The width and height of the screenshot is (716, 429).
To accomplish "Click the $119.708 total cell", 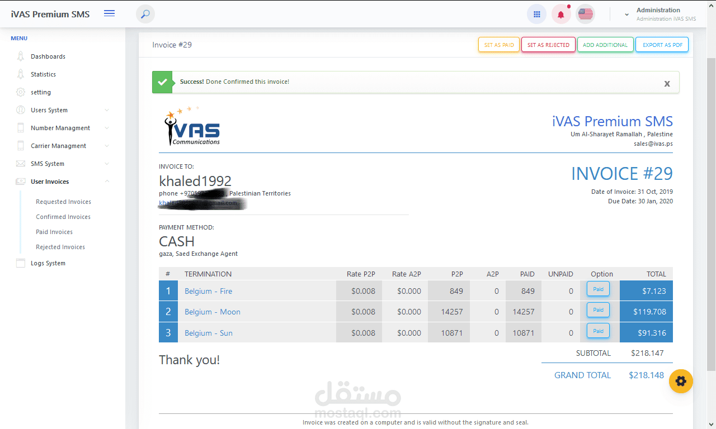I will tap(646, 312).
